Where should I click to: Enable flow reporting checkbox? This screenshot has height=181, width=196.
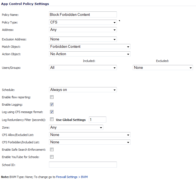click(x=52, y=97)
